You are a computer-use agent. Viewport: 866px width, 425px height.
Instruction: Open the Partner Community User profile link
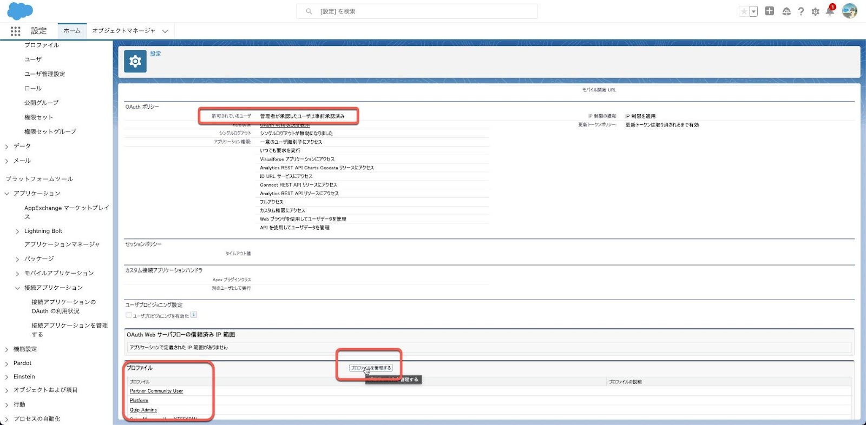pos(156,391)
